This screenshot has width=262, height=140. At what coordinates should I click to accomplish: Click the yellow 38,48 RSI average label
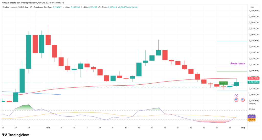click(252, 119)
